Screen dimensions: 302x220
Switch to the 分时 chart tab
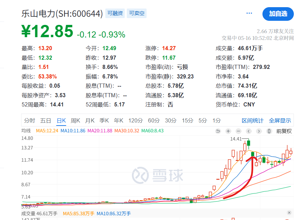click(x=29, y=120)
